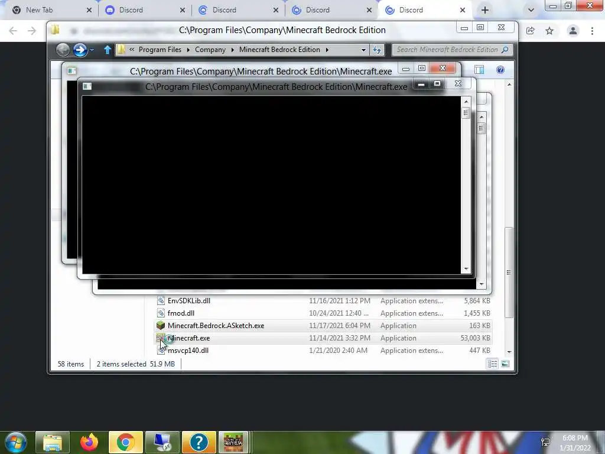The height and width of the screenshot is (454, 605).
Task: Open the Windows Start button
Action: (15, 442)
